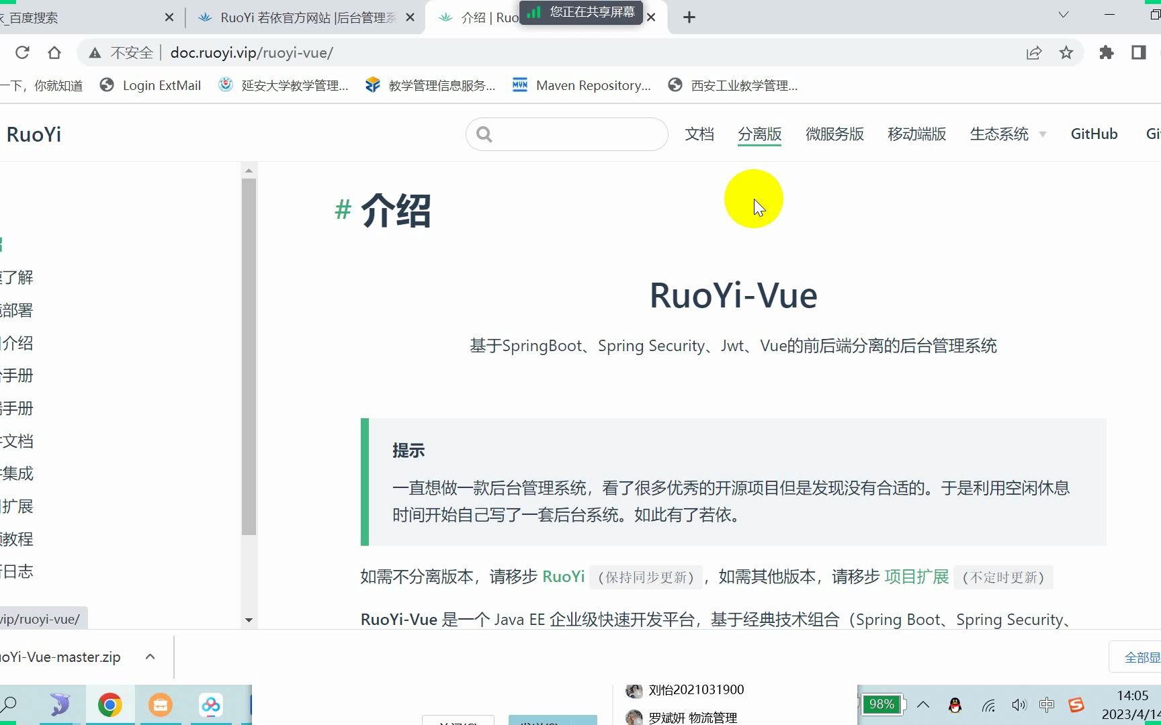Click the 98% battery indicator
This screenshot has height=725, width=1161.
click(883, 704)
